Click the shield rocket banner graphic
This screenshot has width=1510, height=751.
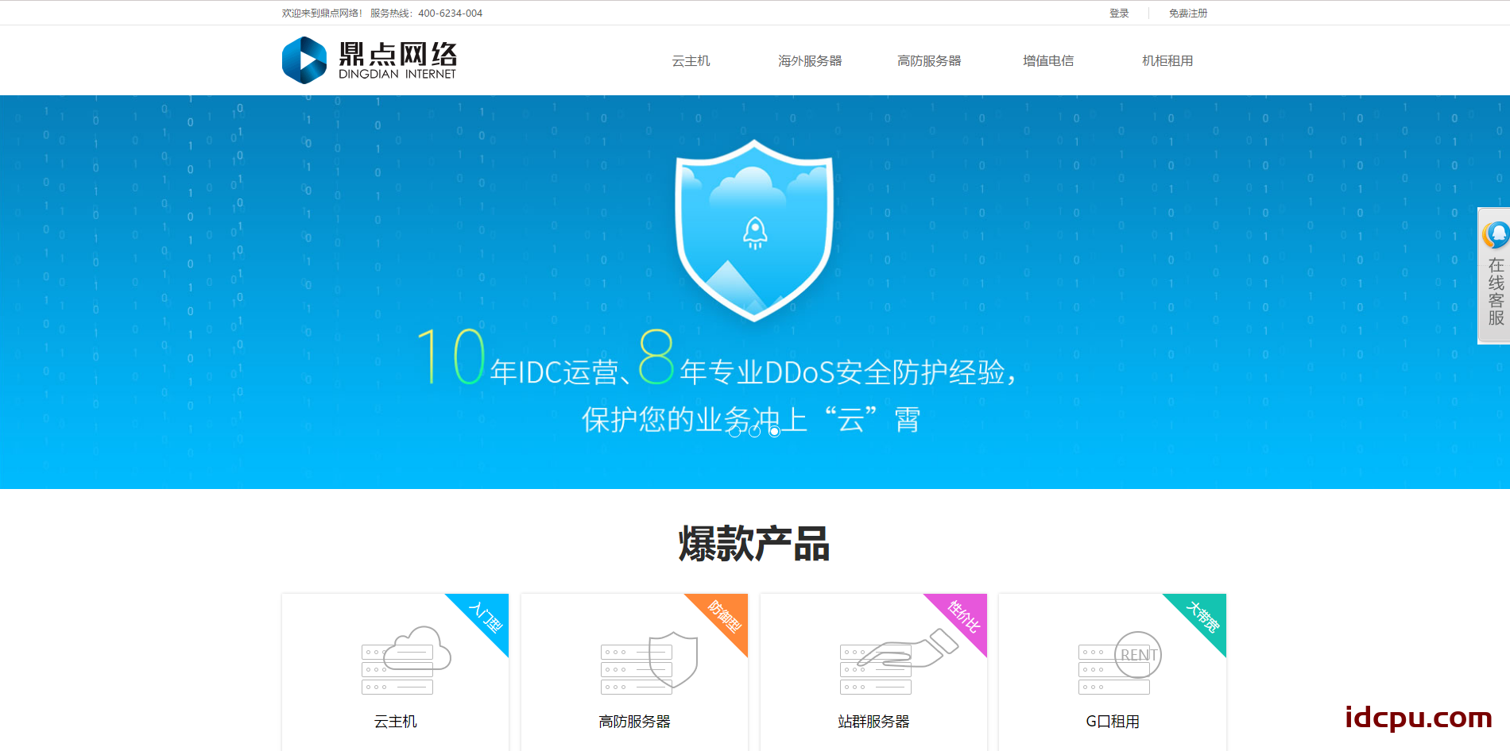[x=753, y=230]
